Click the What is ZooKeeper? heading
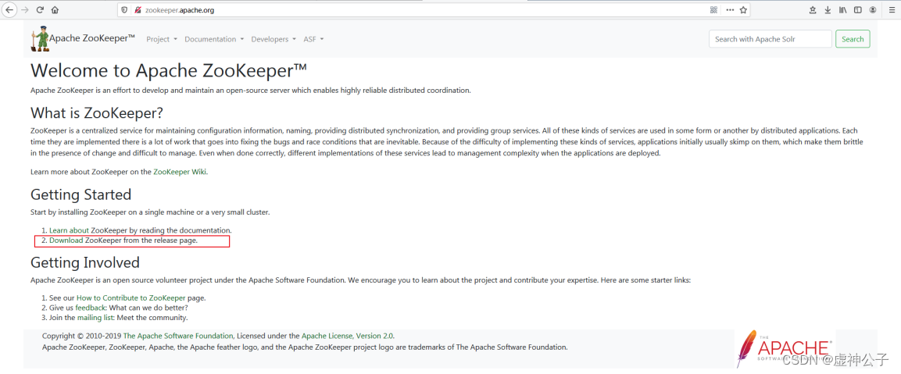Screen dimensions: 901x374 pos(97,112)
